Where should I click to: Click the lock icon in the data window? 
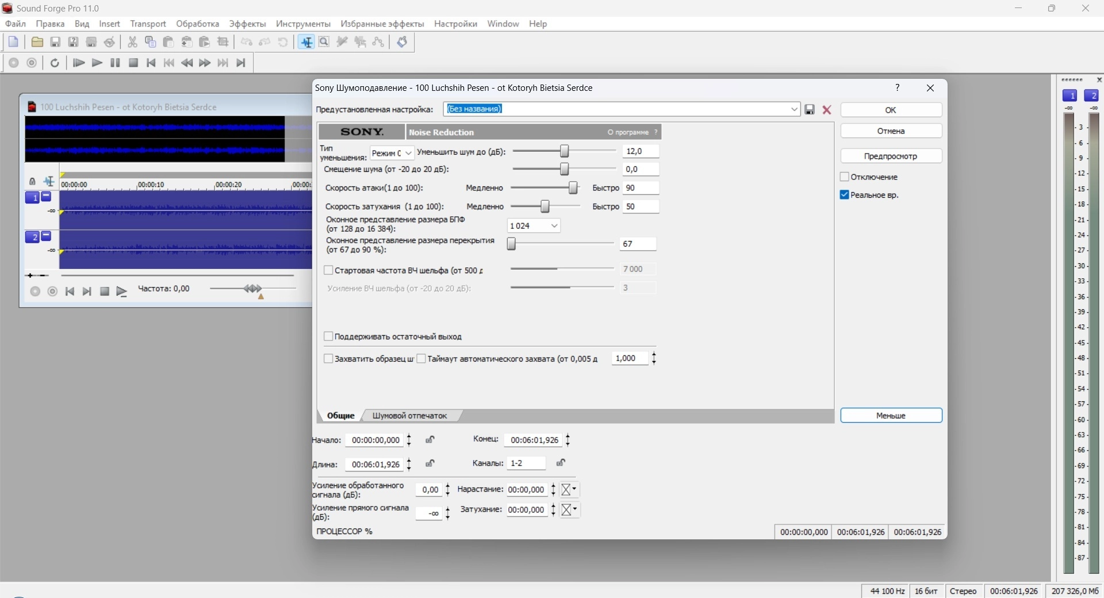coord(32,181)
